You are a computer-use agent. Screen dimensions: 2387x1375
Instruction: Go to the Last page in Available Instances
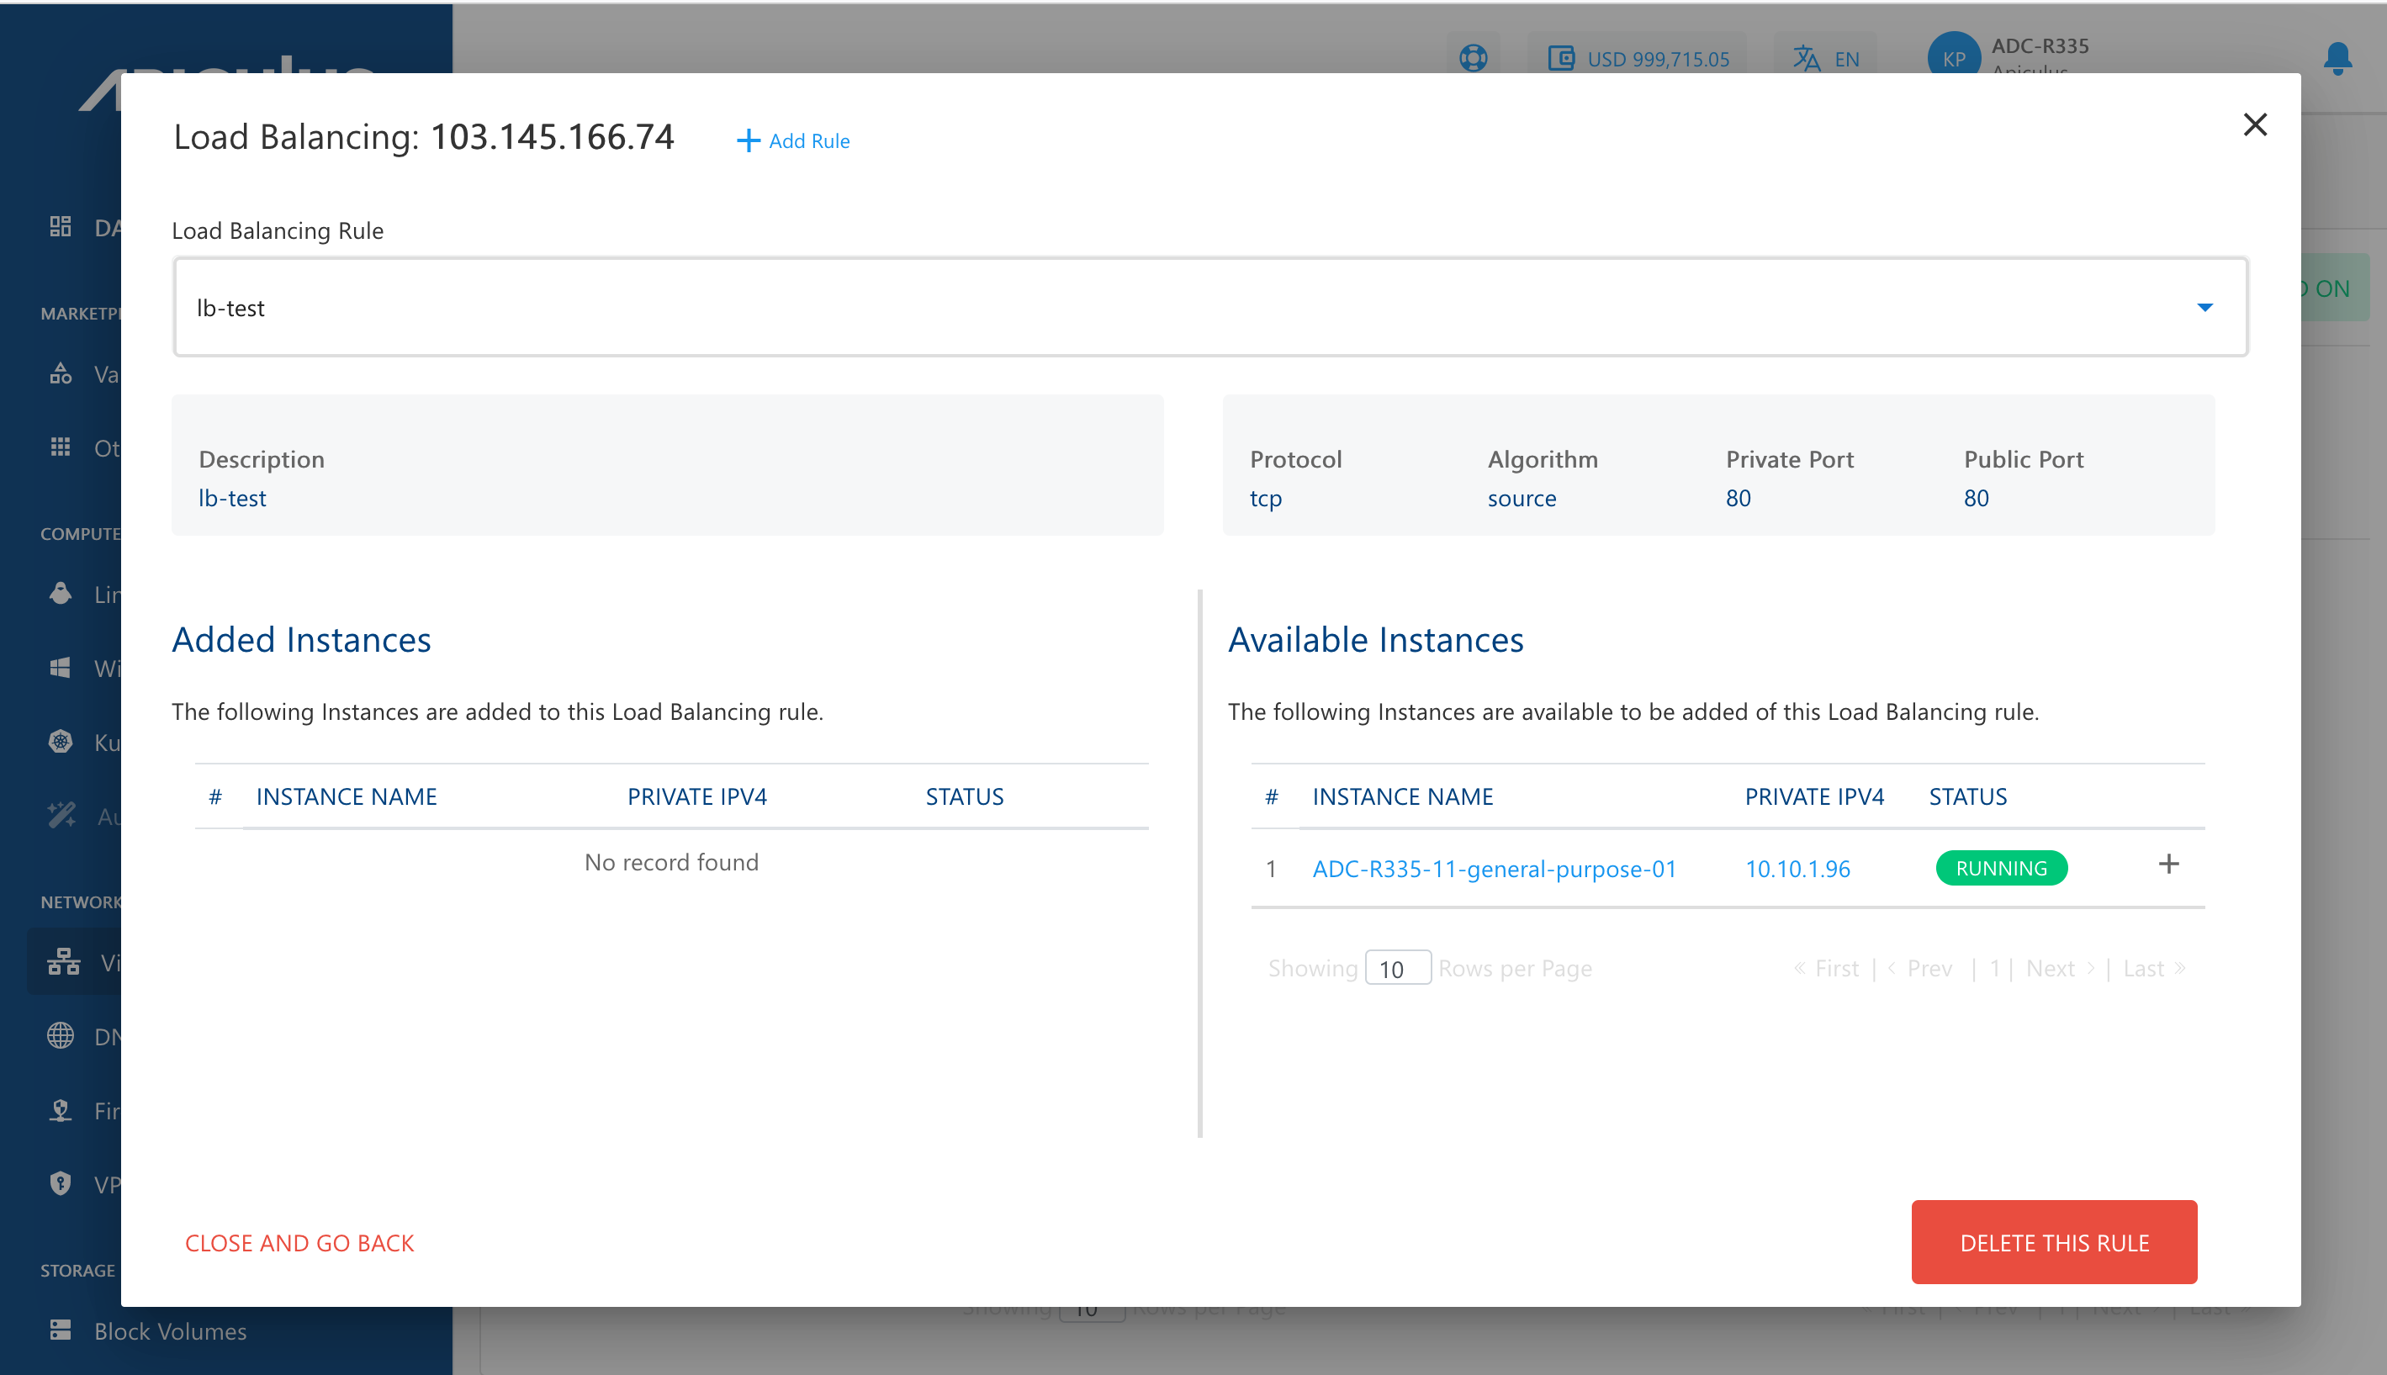2154,968
